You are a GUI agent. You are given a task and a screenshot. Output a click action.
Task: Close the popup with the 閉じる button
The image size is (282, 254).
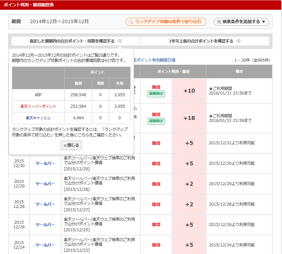71,145
